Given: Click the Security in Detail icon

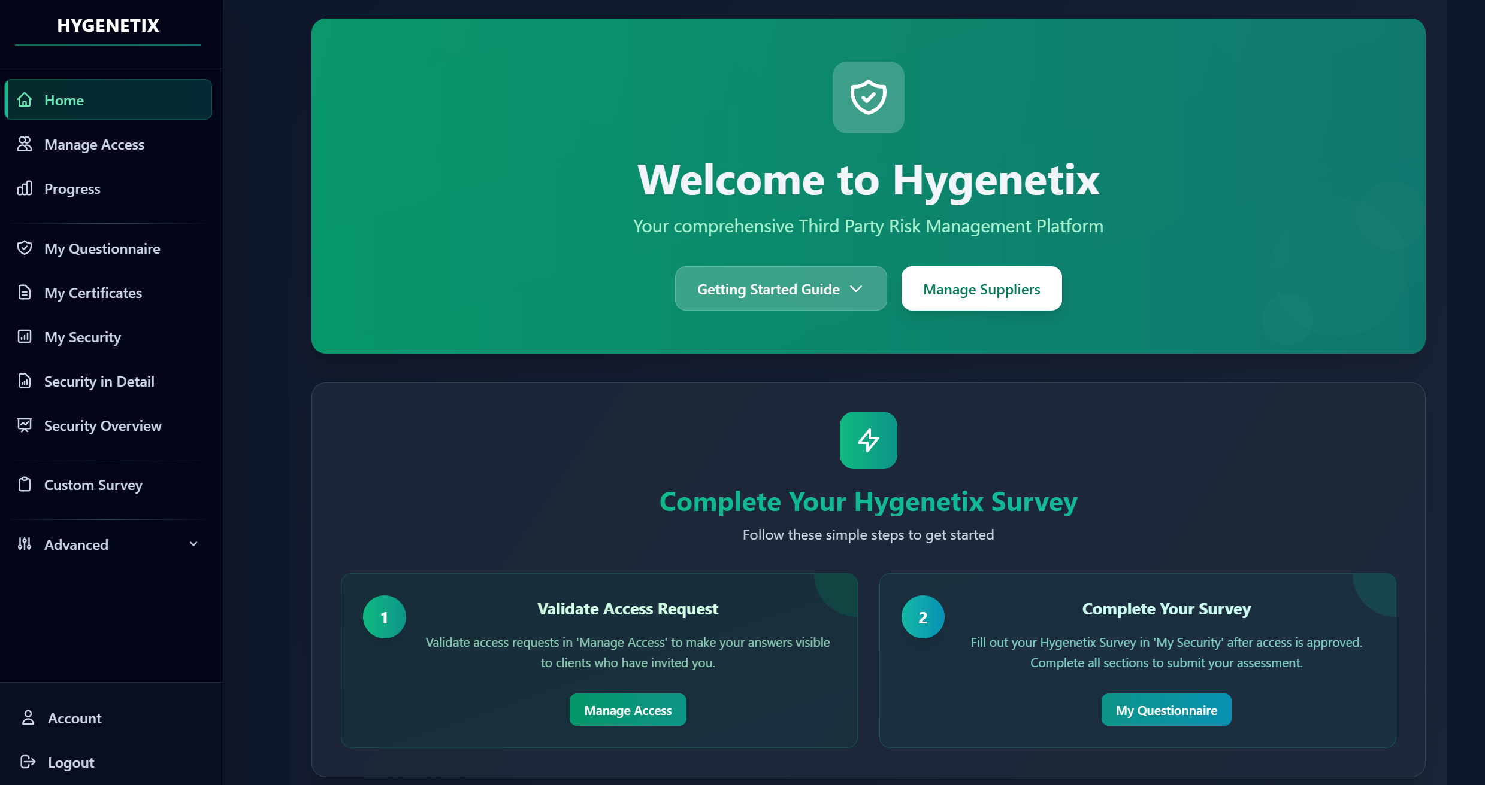Looking at the screenshot, I should tap(25, 381).
